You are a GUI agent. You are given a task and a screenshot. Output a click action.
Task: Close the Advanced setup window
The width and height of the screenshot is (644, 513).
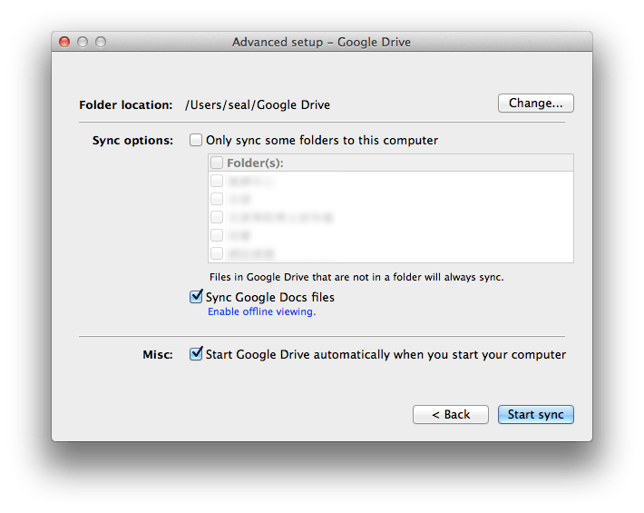pyautogui.click(x=64, y=42)
